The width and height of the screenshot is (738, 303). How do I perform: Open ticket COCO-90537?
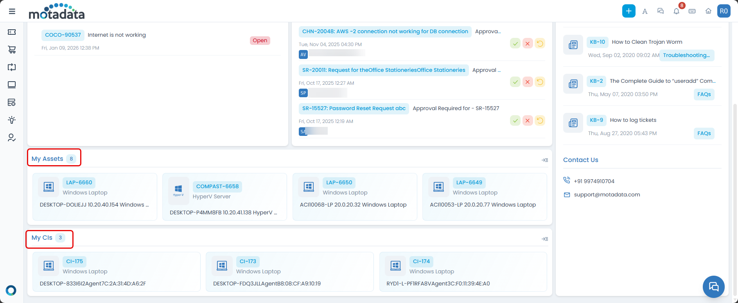(x=63, y=35)
